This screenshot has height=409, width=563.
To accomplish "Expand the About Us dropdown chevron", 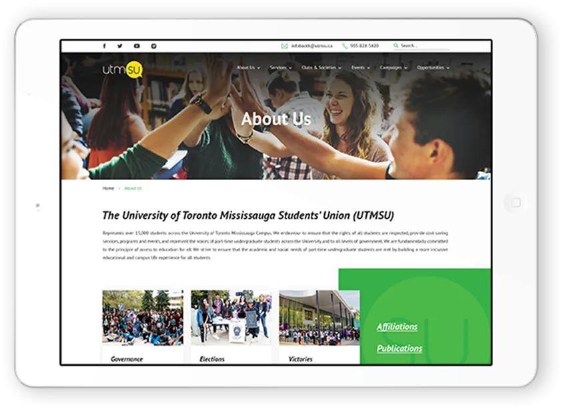I will (259, 68).
